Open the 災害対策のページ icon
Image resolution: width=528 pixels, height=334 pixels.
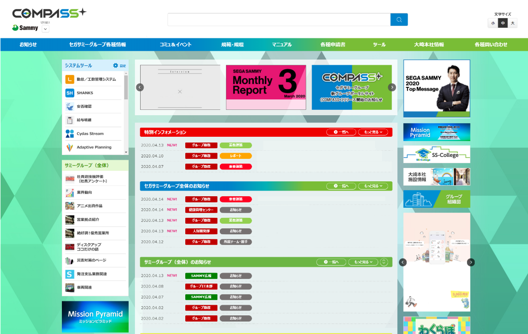[x=70, y=260]
